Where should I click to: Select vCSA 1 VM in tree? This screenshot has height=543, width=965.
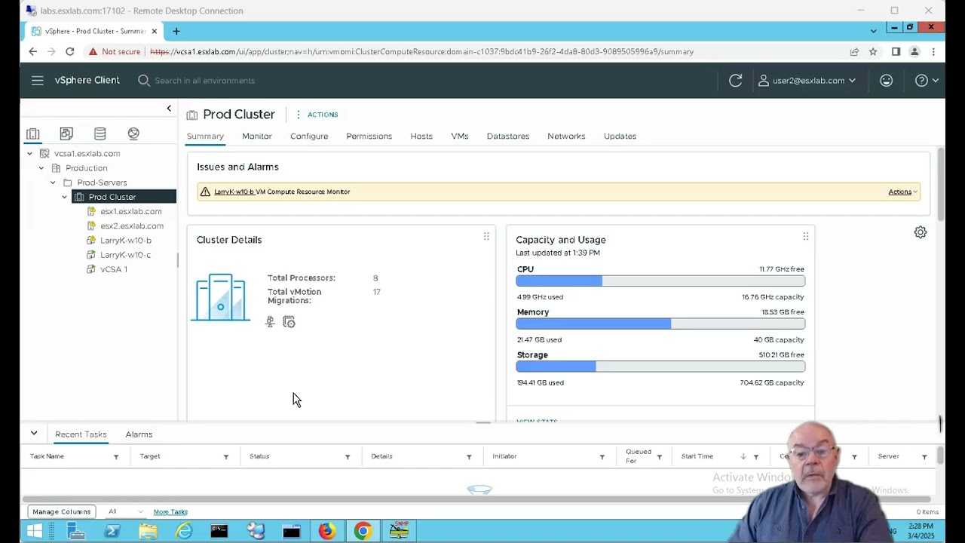coord(113,269)
